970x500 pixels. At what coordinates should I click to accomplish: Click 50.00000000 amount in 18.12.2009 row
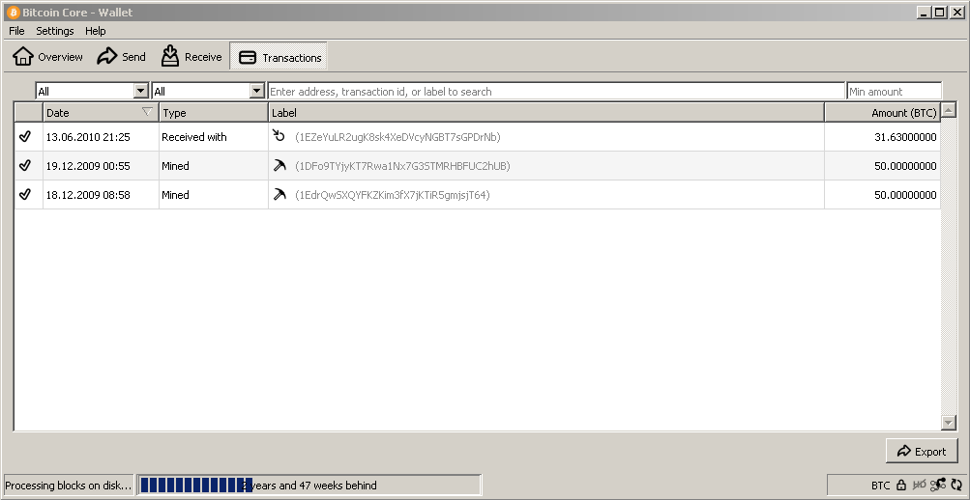[882, 195]
